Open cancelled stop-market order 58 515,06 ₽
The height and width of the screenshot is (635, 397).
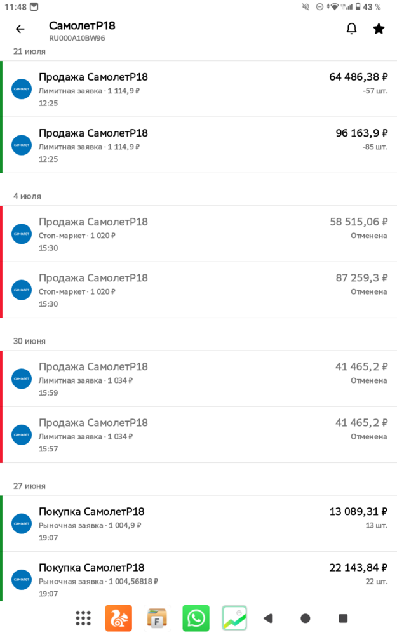(x=198, y=234)
